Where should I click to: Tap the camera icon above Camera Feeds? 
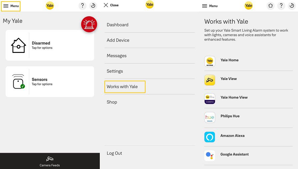point(50,159)
